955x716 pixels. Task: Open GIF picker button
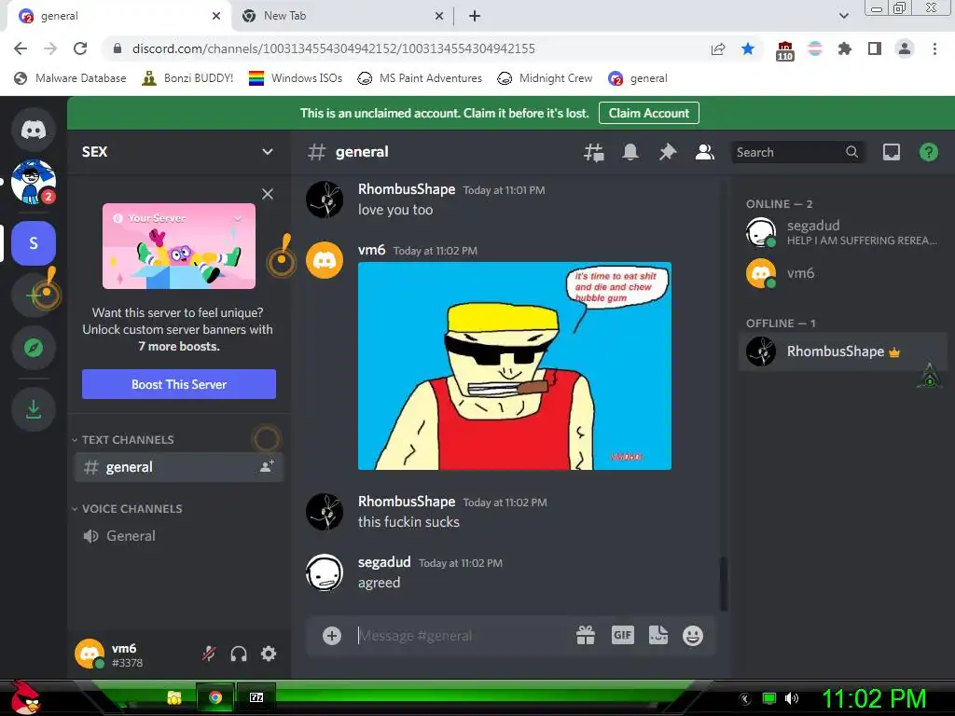622,636
